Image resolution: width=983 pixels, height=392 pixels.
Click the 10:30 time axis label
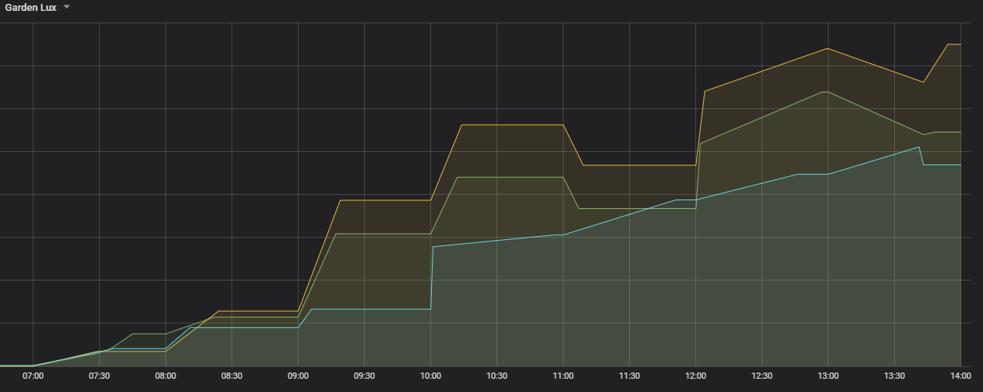tap(497, 376)
